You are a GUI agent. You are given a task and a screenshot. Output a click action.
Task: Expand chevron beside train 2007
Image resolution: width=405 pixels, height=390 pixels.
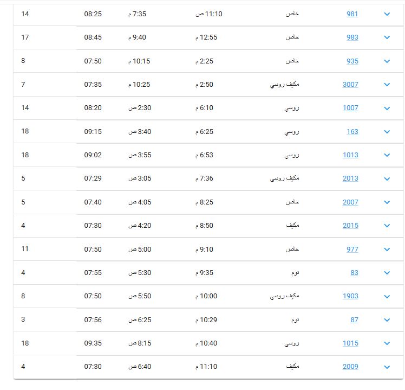click(x=387, y=202)
